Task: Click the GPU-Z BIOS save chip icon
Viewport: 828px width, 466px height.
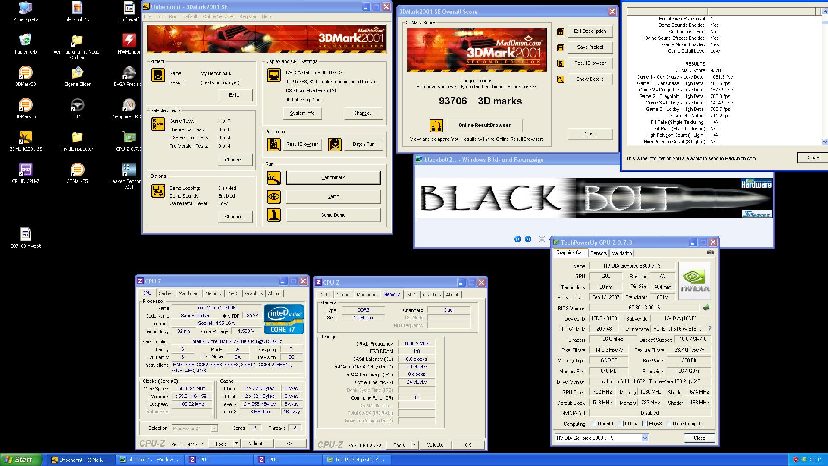Action: click(706, 308)
